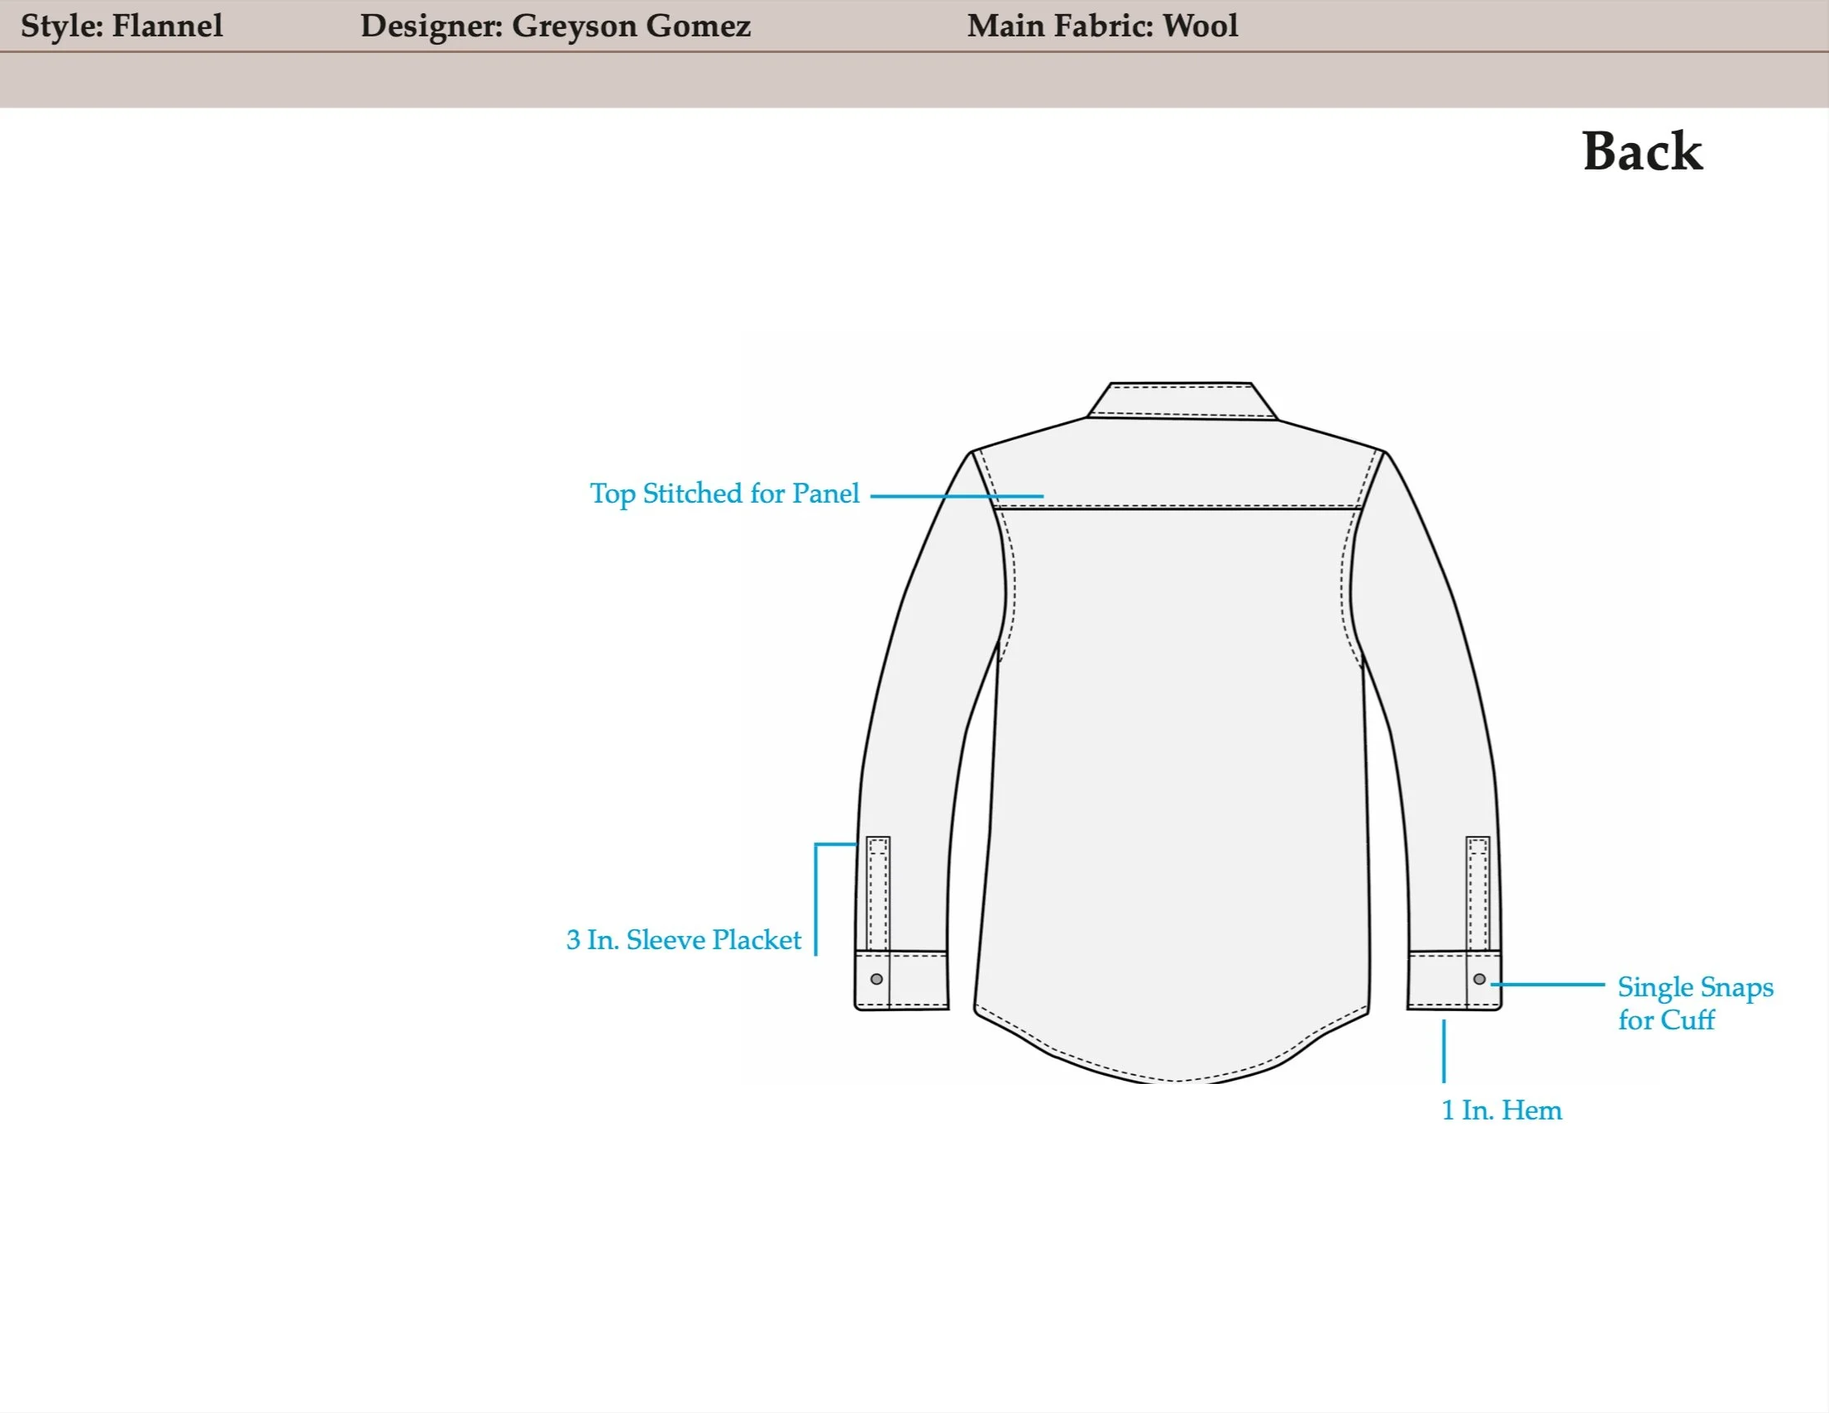Click the 1 In. Hem label
Image resolution: width=1829 pixels, height=1413 pixels.
click(1501, 1110)
